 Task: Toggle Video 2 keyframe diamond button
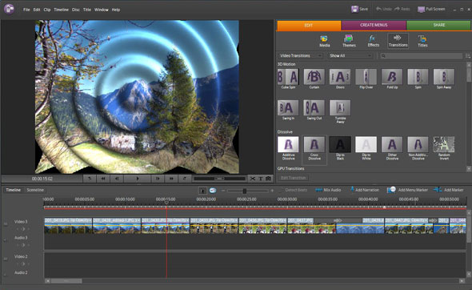(x=23, y=264)
